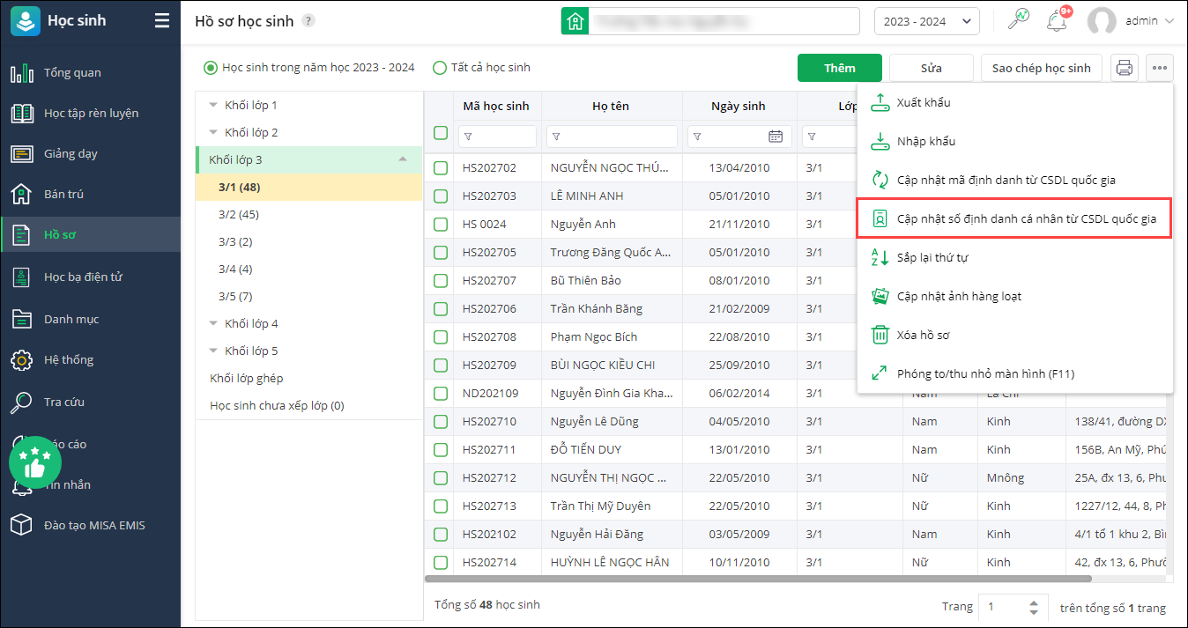
Task: Check the row for HS202702
Action: click(x=441, y=167)
